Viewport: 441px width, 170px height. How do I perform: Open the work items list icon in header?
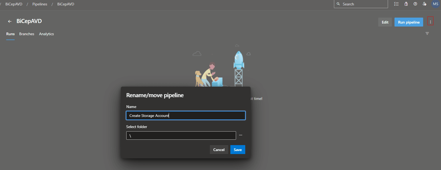click(396, 4)
